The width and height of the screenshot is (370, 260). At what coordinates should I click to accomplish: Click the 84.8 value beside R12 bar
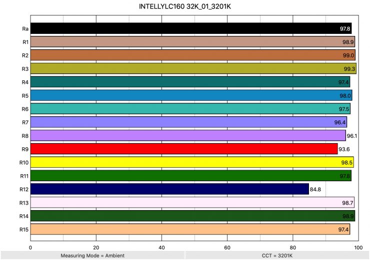(x=315, y=190)
